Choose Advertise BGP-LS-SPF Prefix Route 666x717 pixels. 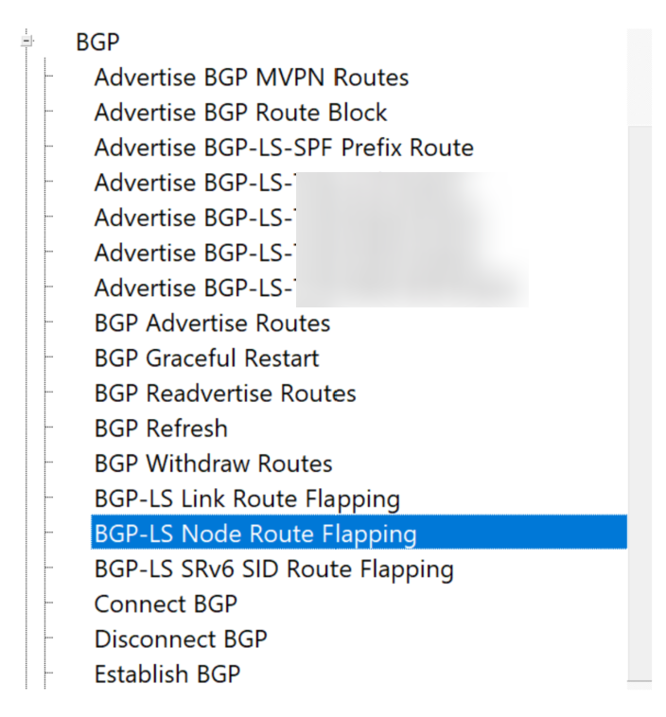(284, 148)
